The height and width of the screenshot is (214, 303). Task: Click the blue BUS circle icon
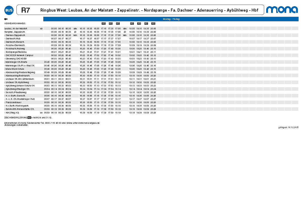point(9,10)
